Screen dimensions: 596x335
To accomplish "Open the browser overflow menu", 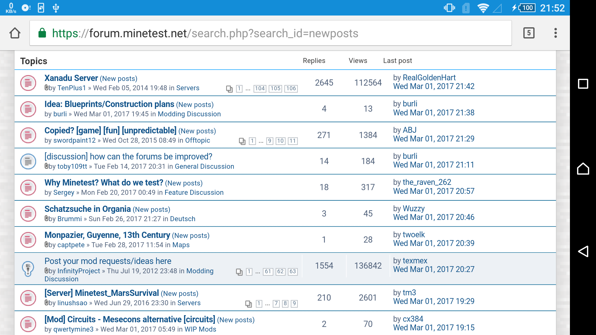I will click(x=556, y=33).
